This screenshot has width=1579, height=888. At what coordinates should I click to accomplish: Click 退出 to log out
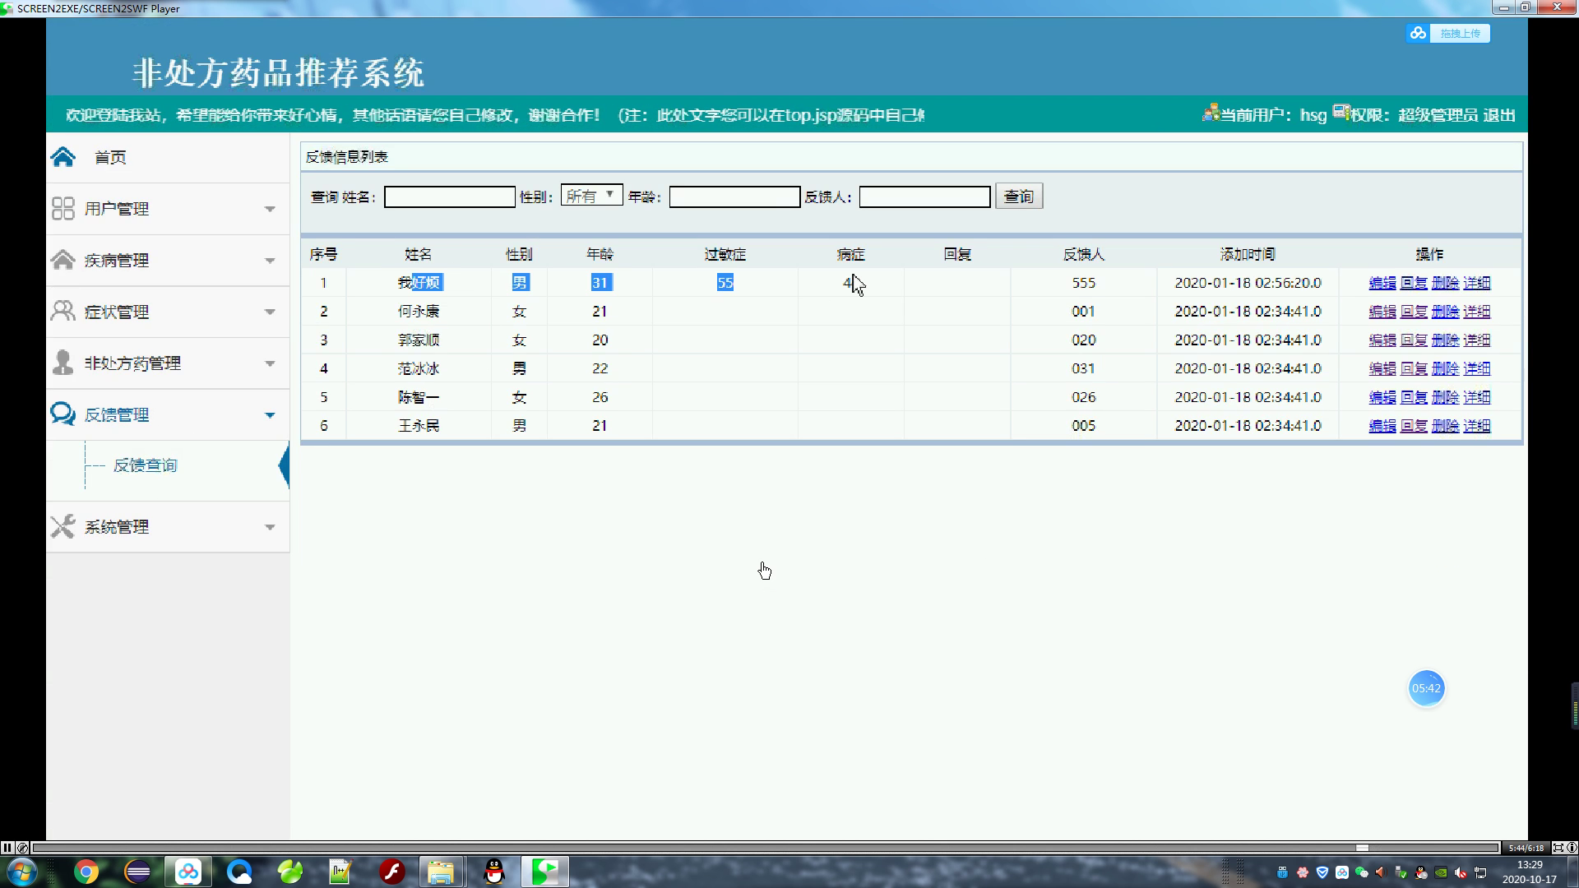(1499, 115)
